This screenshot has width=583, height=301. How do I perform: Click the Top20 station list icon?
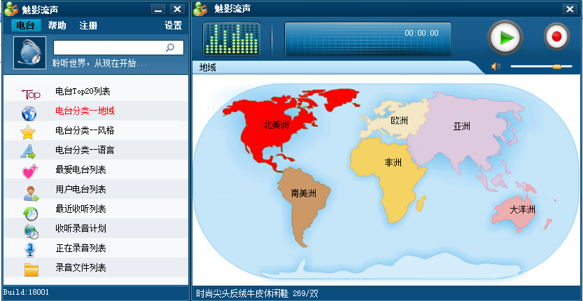31,92
